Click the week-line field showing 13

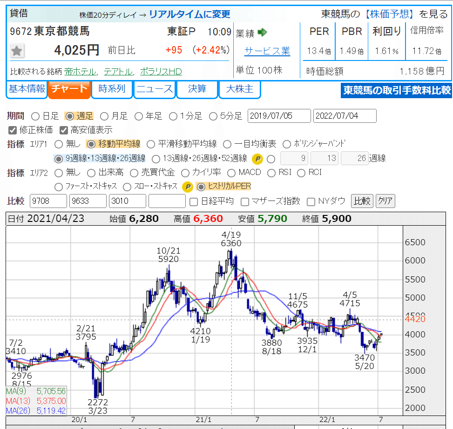[325, 158]
